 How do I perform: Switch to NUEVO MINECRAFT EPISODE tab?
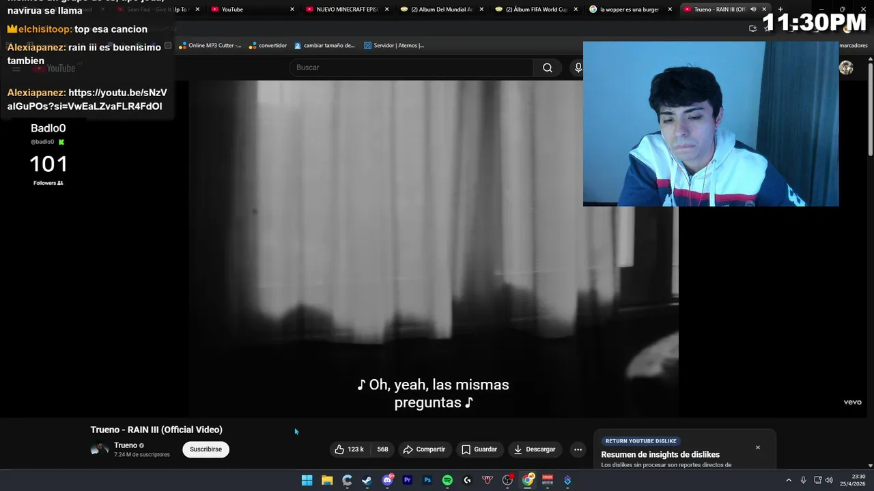coord(348,10)
